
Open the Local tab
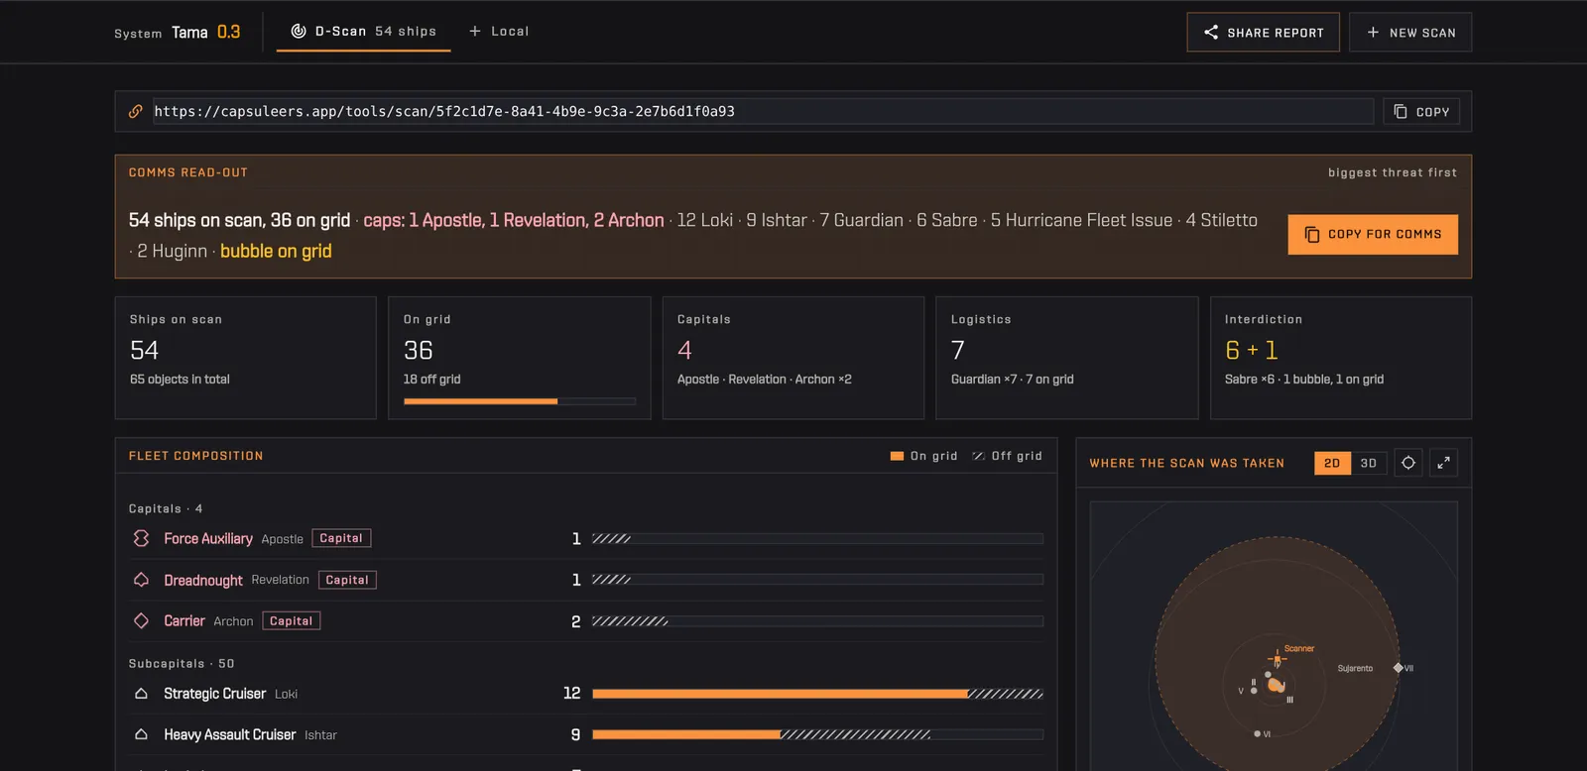click(499, 32)
